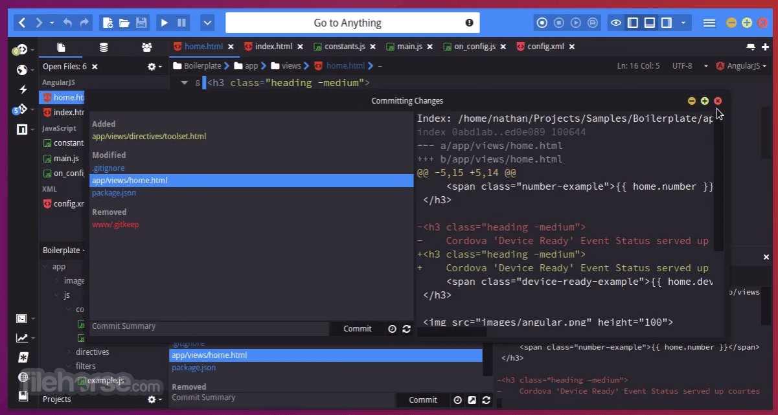Close the Open Files panel
This screenshot has width=778, height=415.
[x=94, y=67]
